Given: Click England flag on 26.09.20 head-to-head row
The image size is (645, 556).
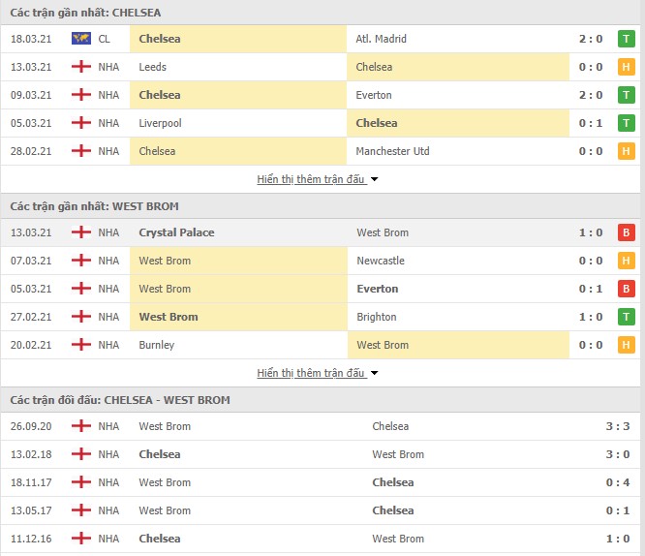Looking at the screenshot, I should click(x=81, y=426).
